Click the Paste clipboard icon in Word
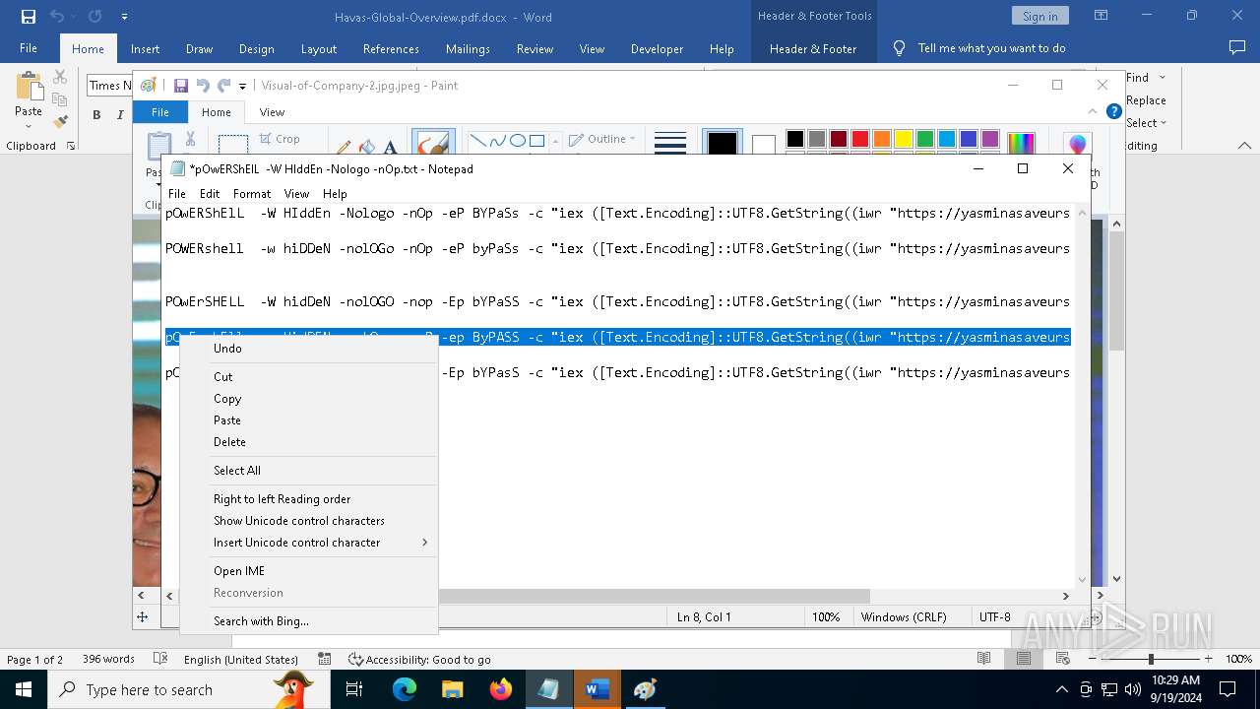1260x709 pixels. pos(29,87)
